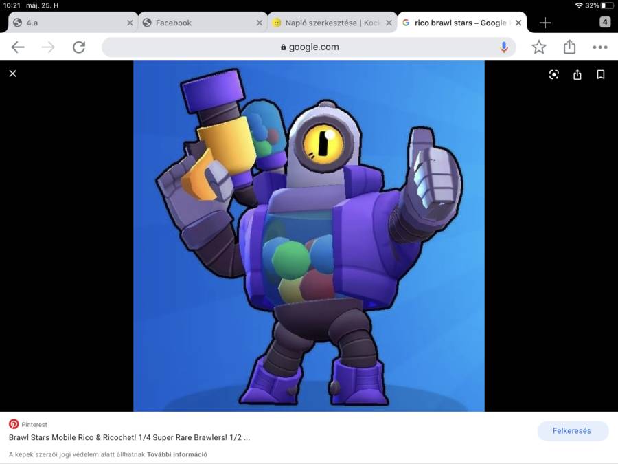Share the image from the viewer
618x464 pixels.
577,74
